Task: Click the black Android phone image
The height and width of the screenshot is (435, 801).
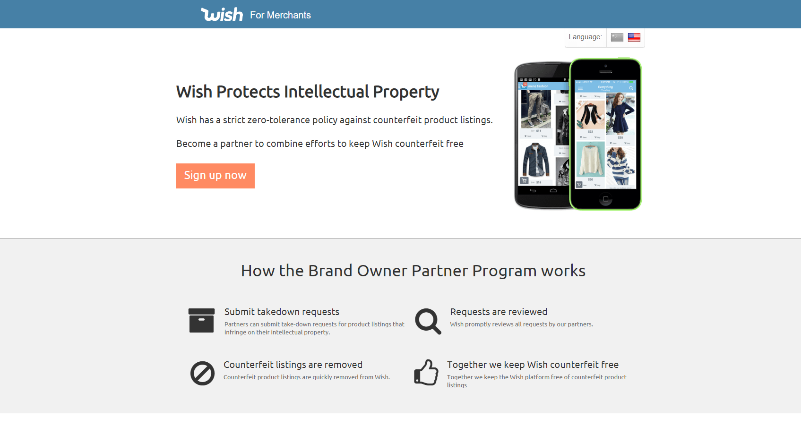Action: click(542, 136)
